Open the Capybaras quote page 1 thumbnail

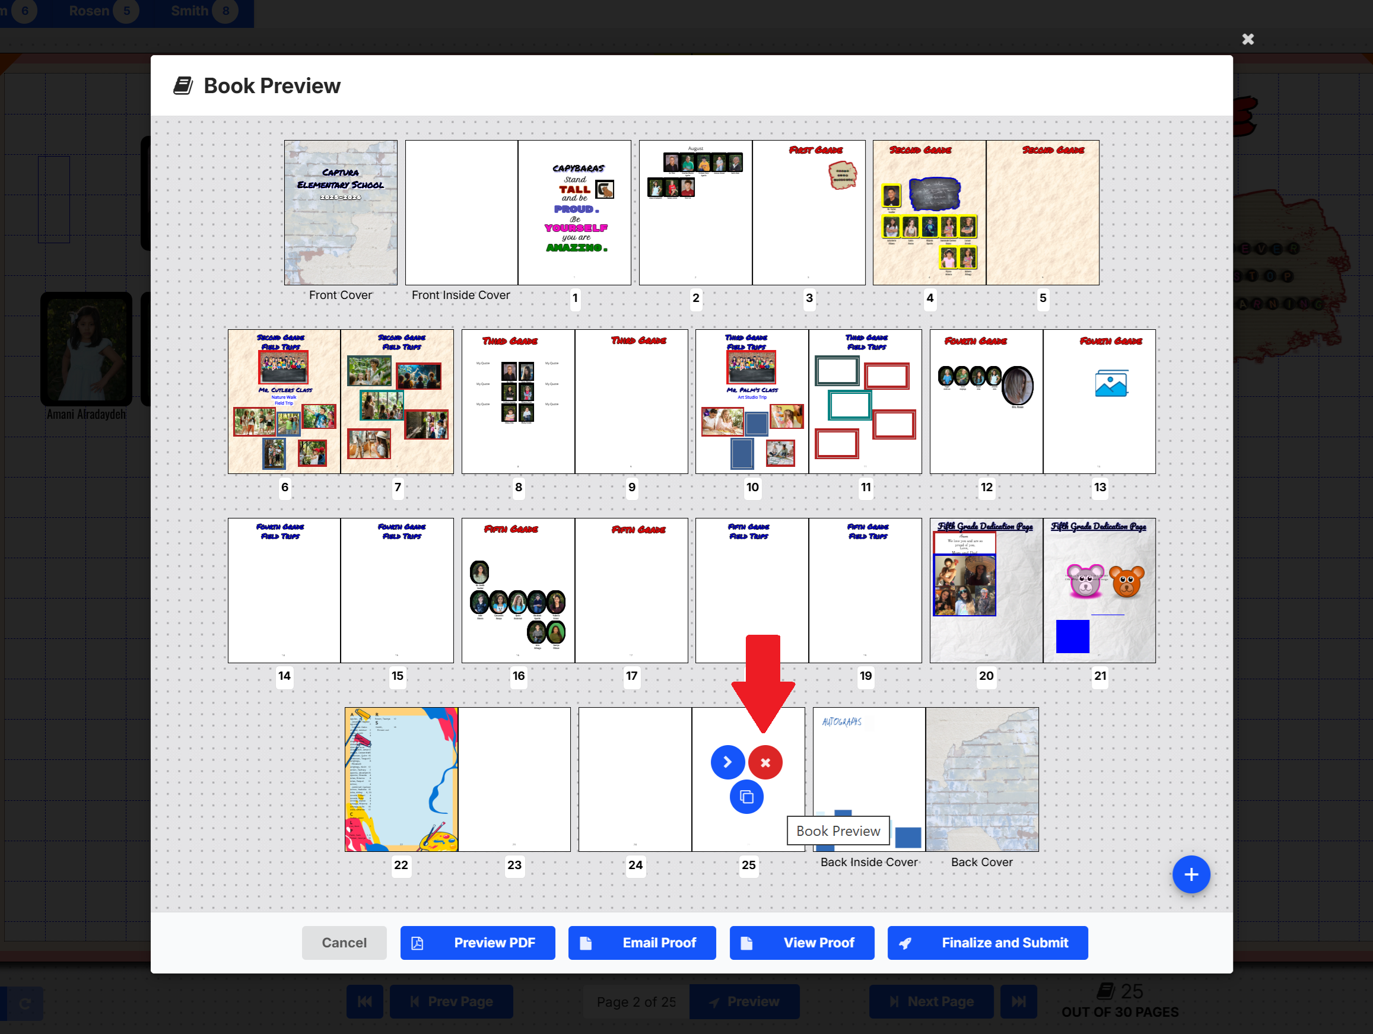[574, 212]
